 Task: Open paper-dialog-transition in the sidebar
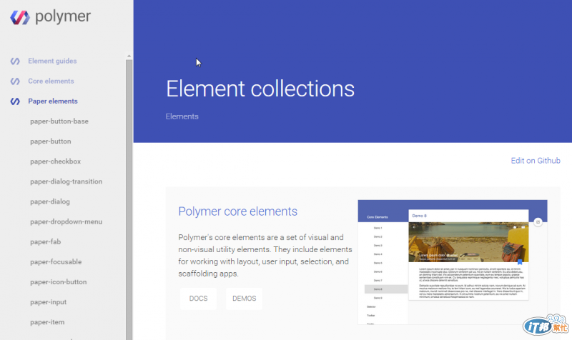[66, 181]
